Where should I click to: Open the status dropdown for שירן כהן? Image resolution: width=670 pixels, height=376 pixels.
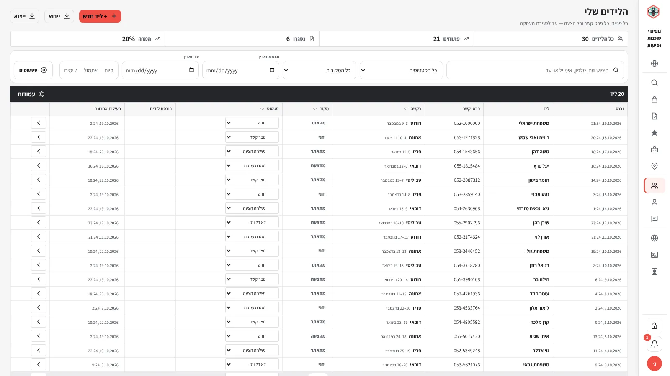[252, 222]
